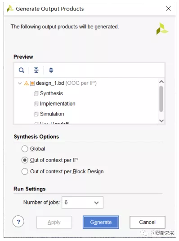Open help with the question mark button
179x241 pixels.
(18, 222)
